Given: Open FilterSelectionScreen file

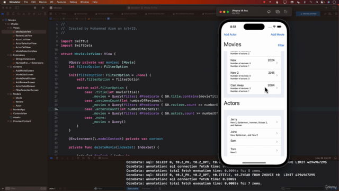Looking at the screenshot, I should 27,90.
